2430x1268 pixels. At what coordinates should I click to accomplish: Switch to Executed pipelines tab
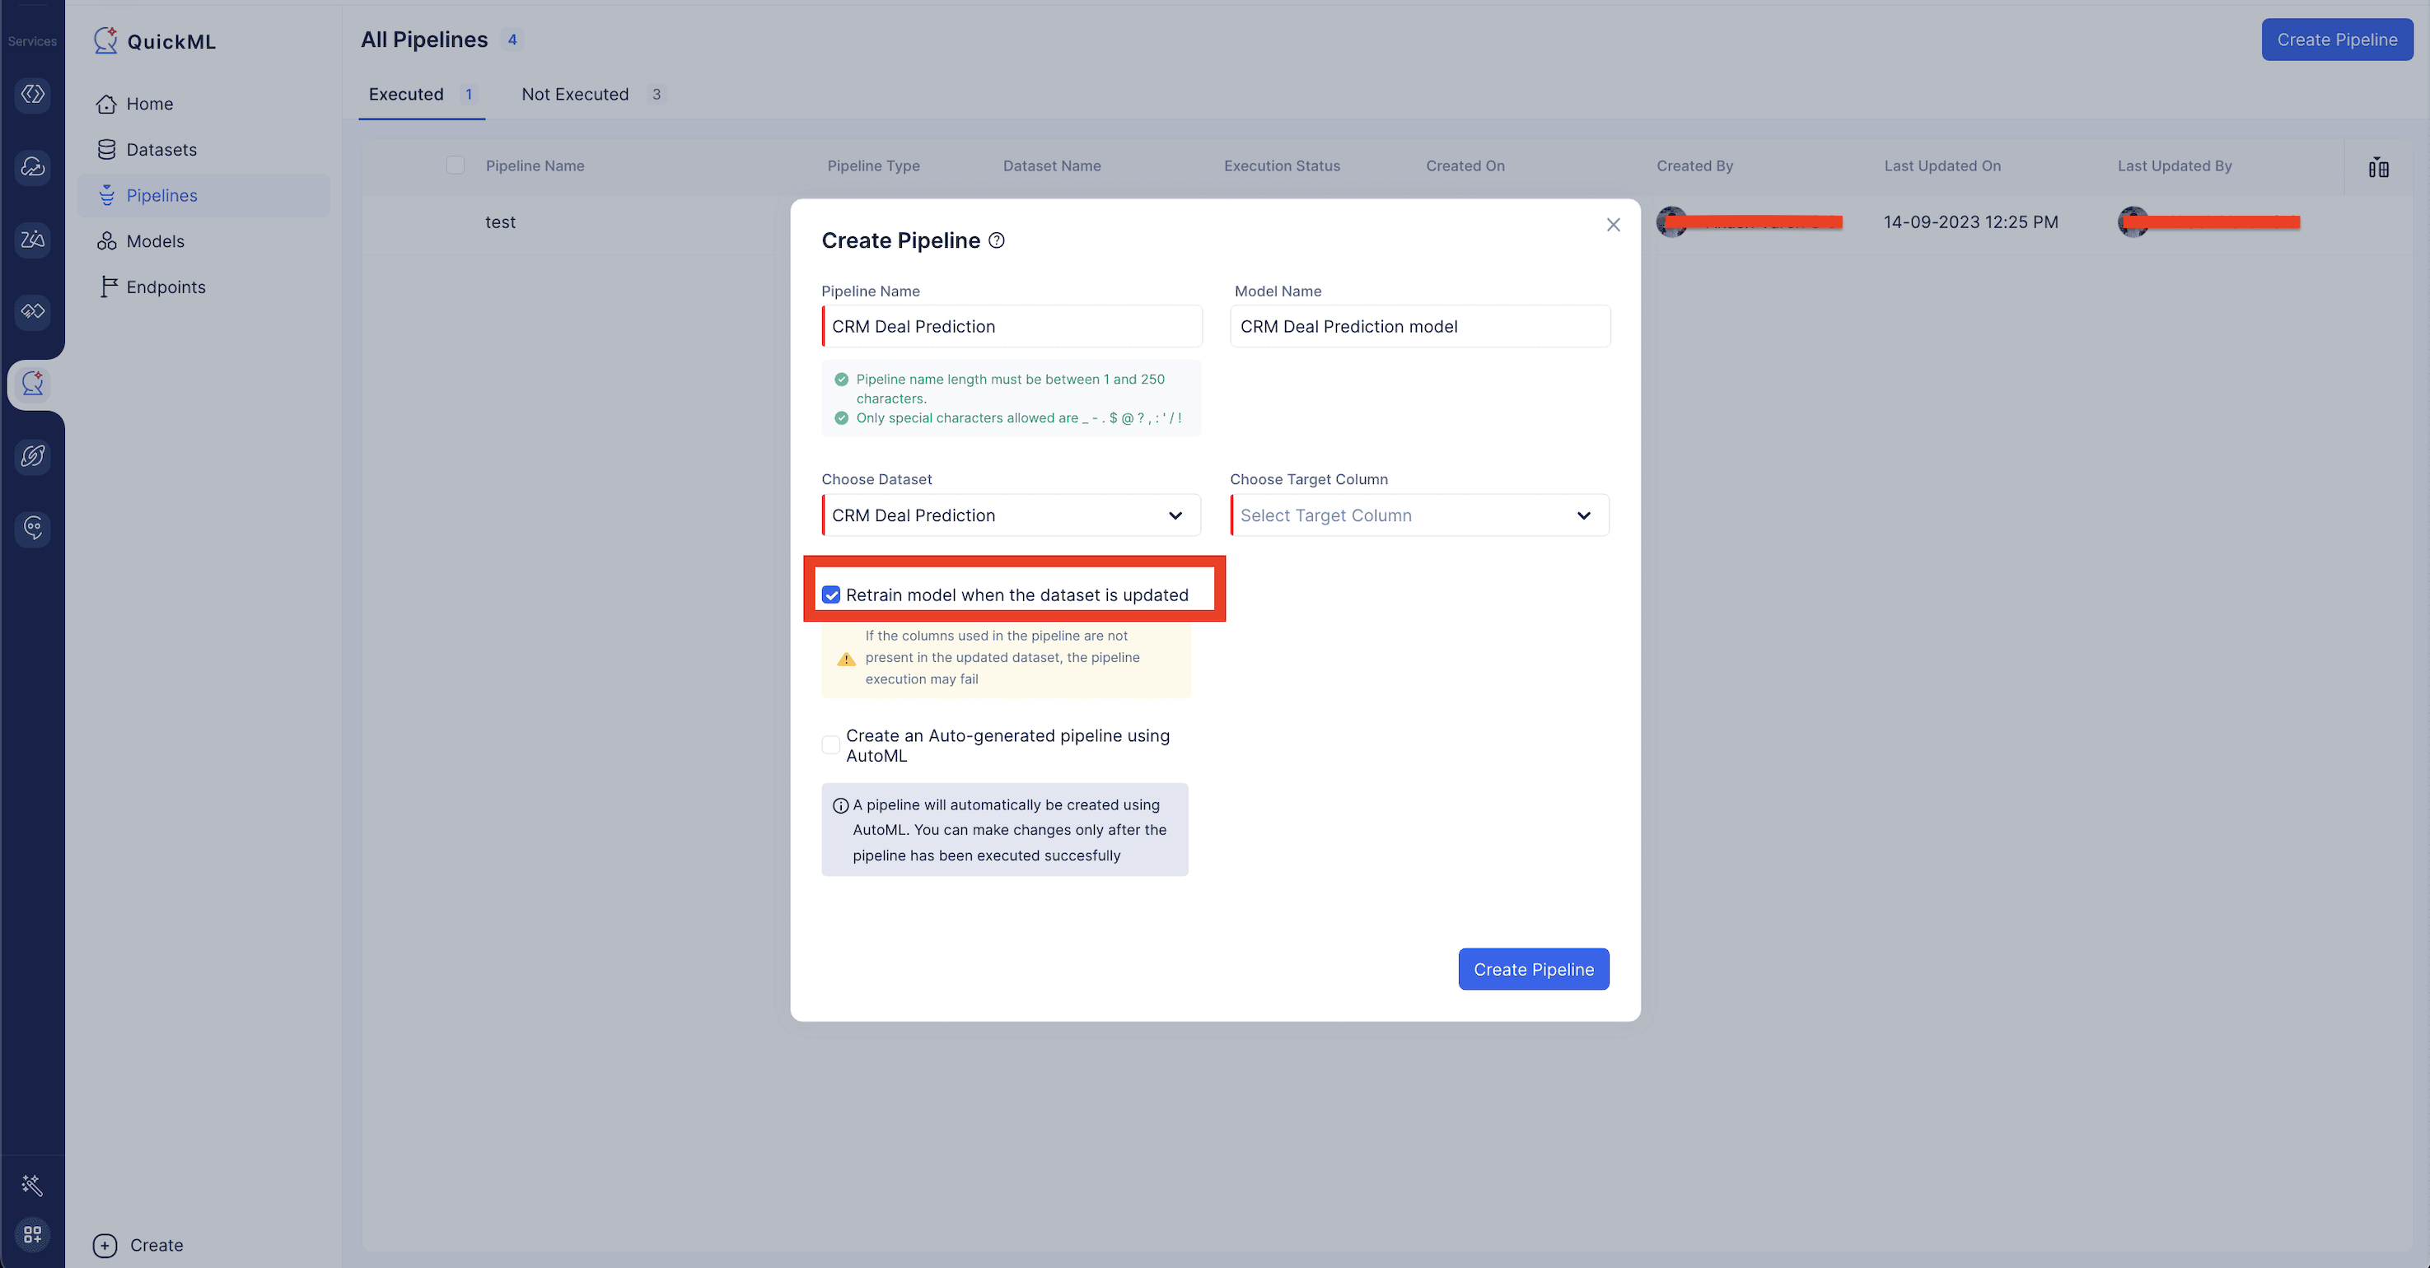point(405,93)
